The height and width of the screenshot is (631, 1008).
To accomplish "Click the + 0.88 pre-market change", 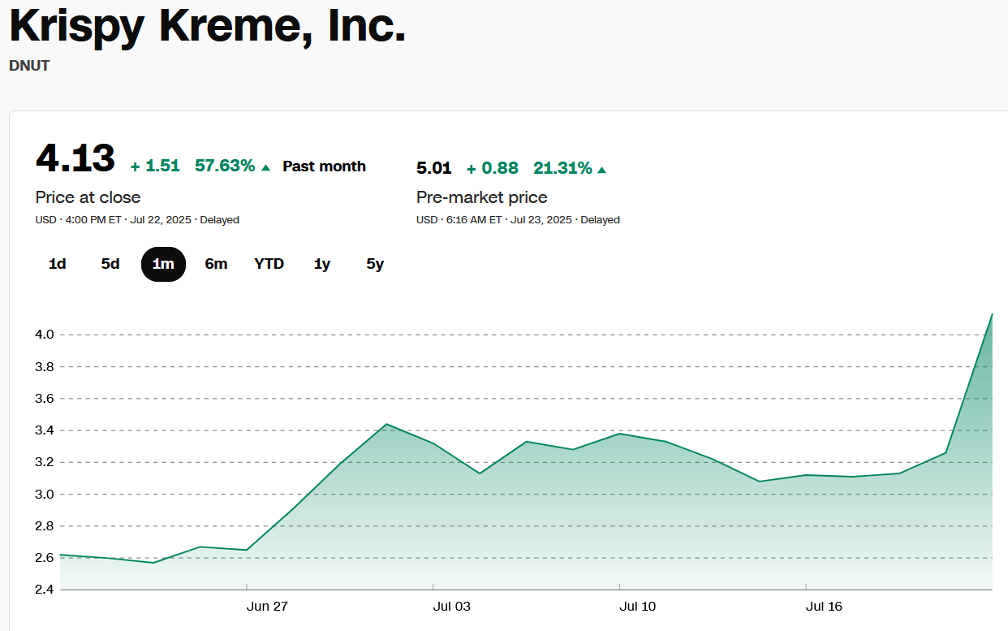I will tap(492, 168).
